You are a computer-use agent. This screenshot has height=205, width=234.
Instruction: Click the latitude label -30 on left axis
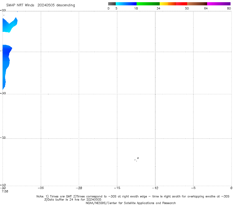[x=3, y=93]
